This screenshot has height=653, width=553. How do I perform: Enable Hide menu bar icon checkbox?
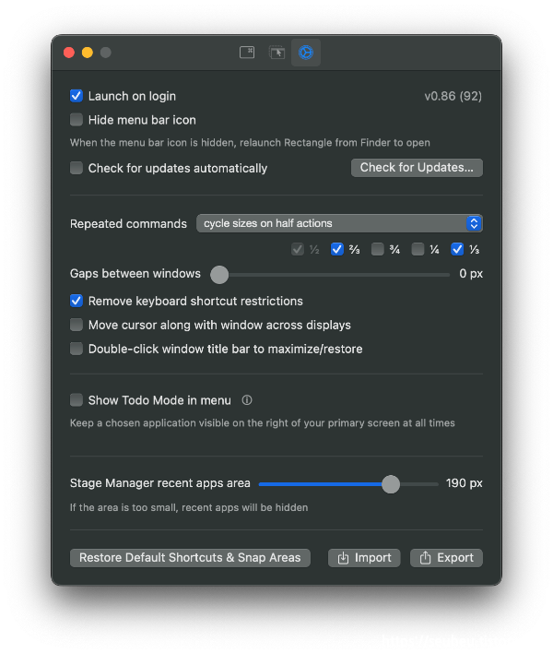click(x=76, y=120)
